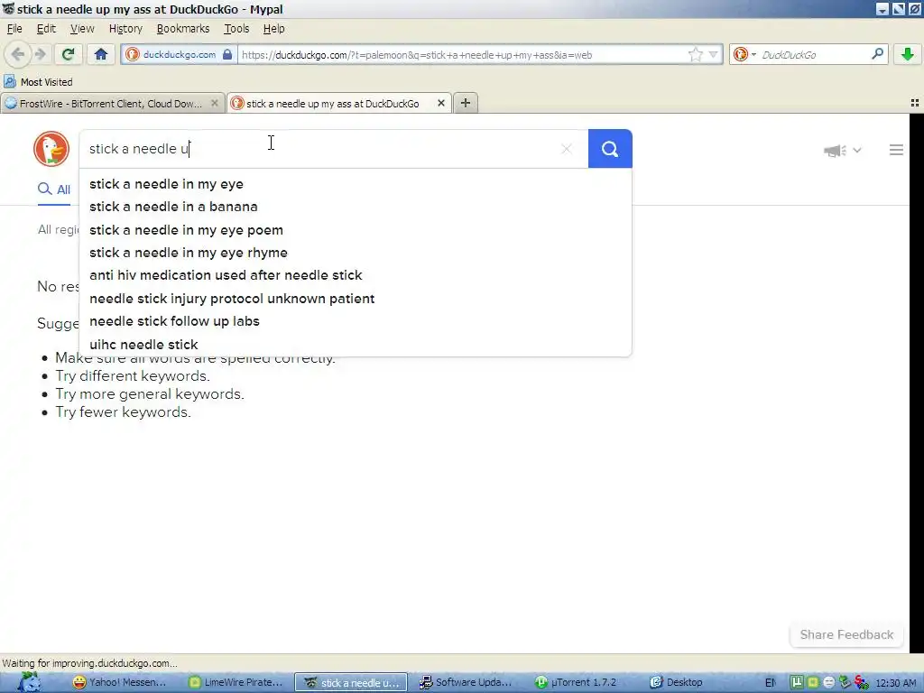Open the DuckDuckGo hamburger menu
Viewport: 924px width, 693px height.
(x=896, y=151)
